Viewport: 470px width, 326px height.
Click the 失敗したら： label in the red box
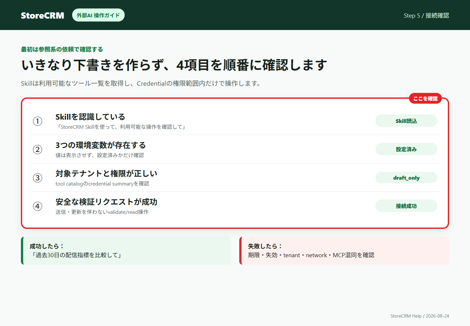tap(265, 246)
